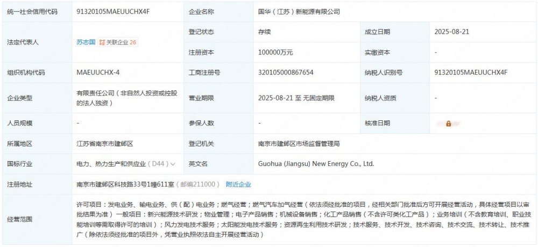This screenshot has height=247, width=538.
Task: Click the 企业类型 value 有限责任公司 text
Action: point(127,98)
